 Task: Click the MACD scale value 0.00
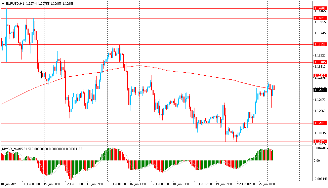click(317, 160)
